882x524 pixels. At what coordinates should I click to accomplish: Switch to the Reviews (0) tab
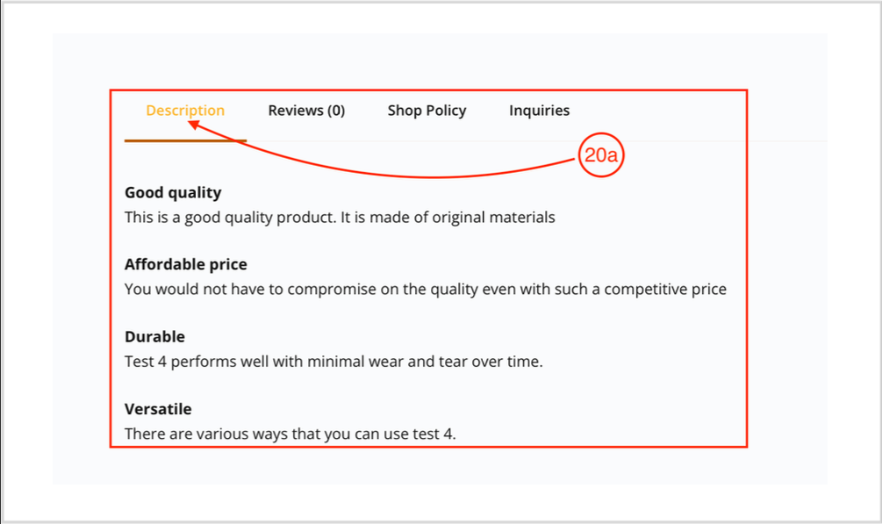[306, 111]
